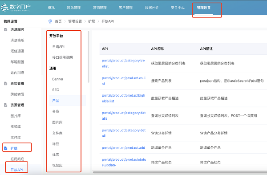Click 扩展 in the breadcrumb
This screenshot has width=267, height=175.
[x=92, y=21]
